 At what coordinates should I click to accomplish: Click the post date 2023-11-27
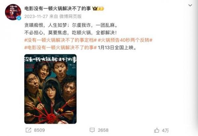tap(36, 17)
